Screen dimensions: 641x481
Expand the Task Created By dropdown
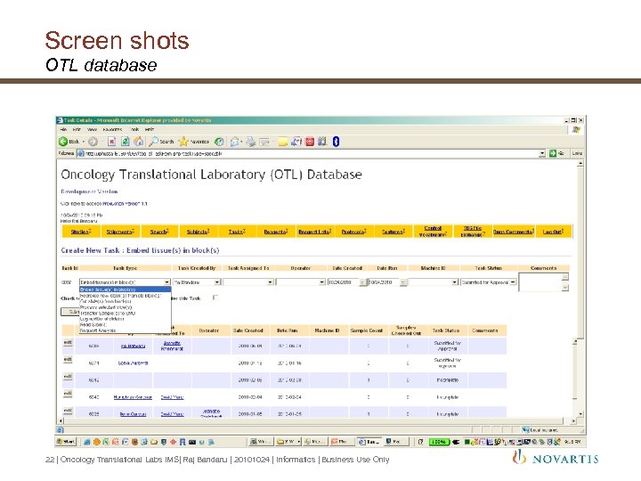pyautogui.click(x=217, y=282)
